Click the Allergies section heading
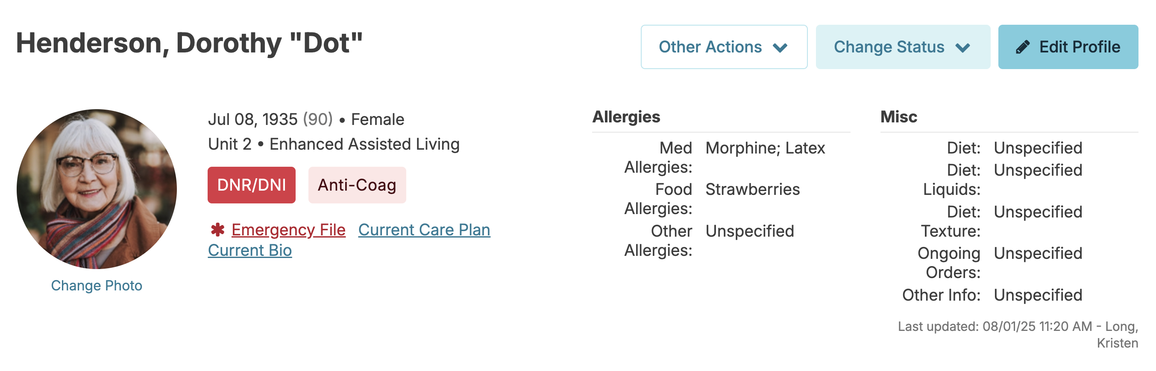 tap(626, 117)
